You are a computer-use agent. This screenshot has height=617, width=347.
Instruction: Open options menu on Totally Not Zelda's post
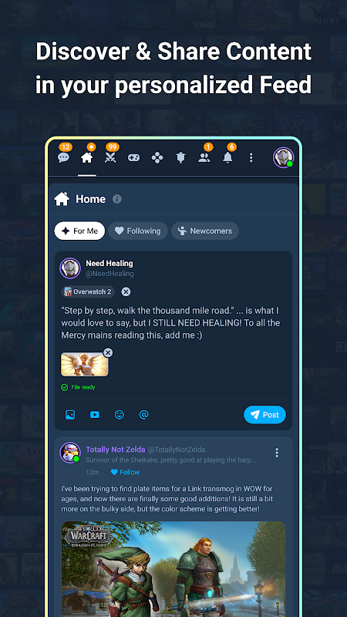point(277,453)
